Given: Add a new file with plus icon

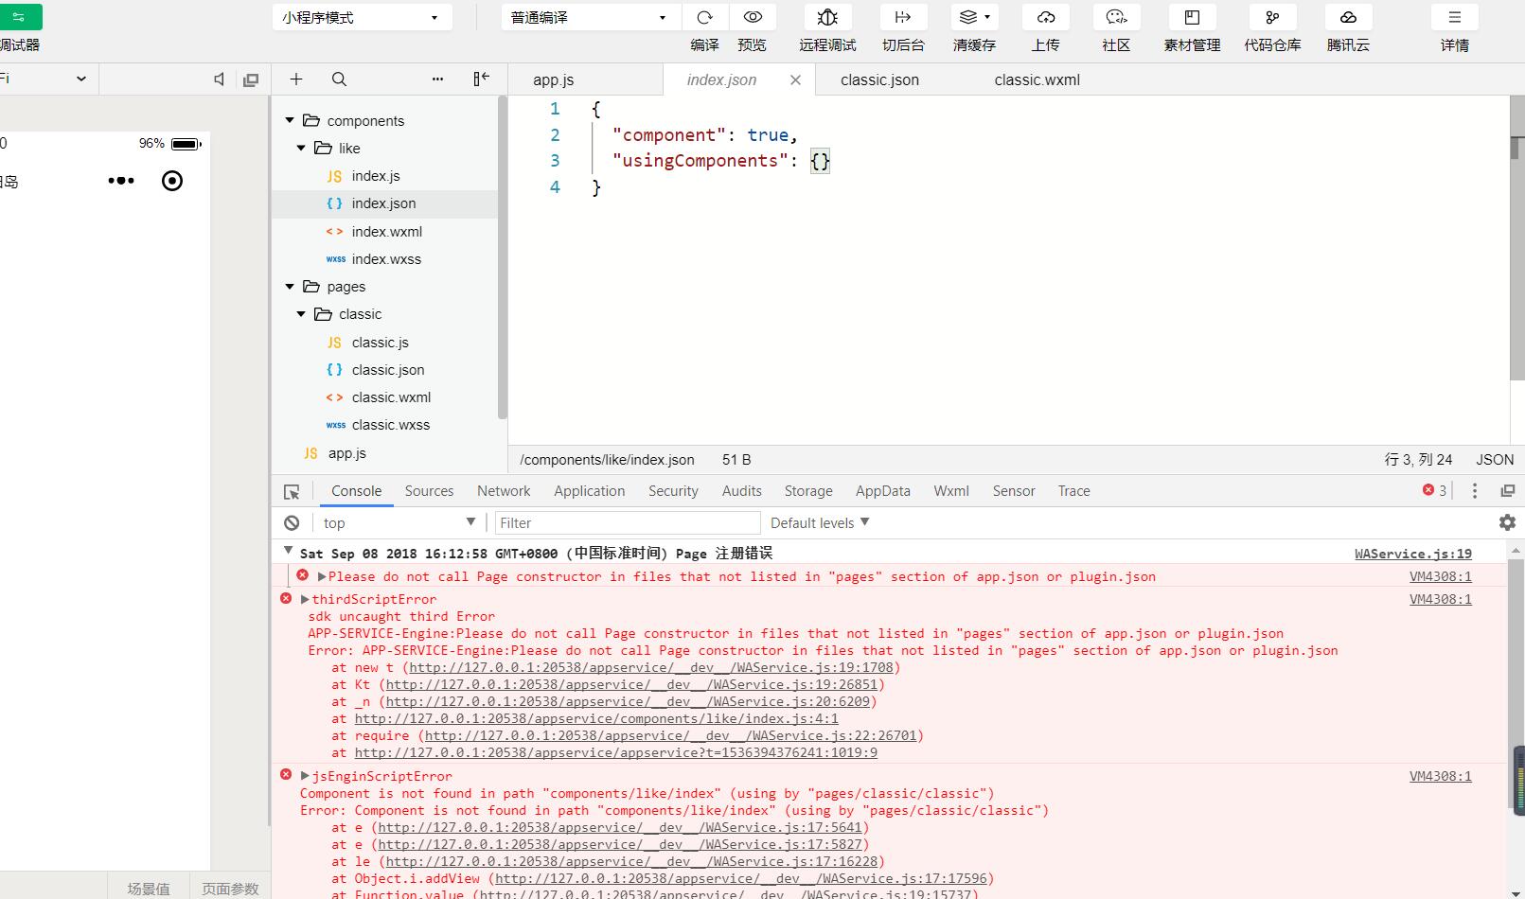Looking at the screenshot, I should (x=296, y=79).
